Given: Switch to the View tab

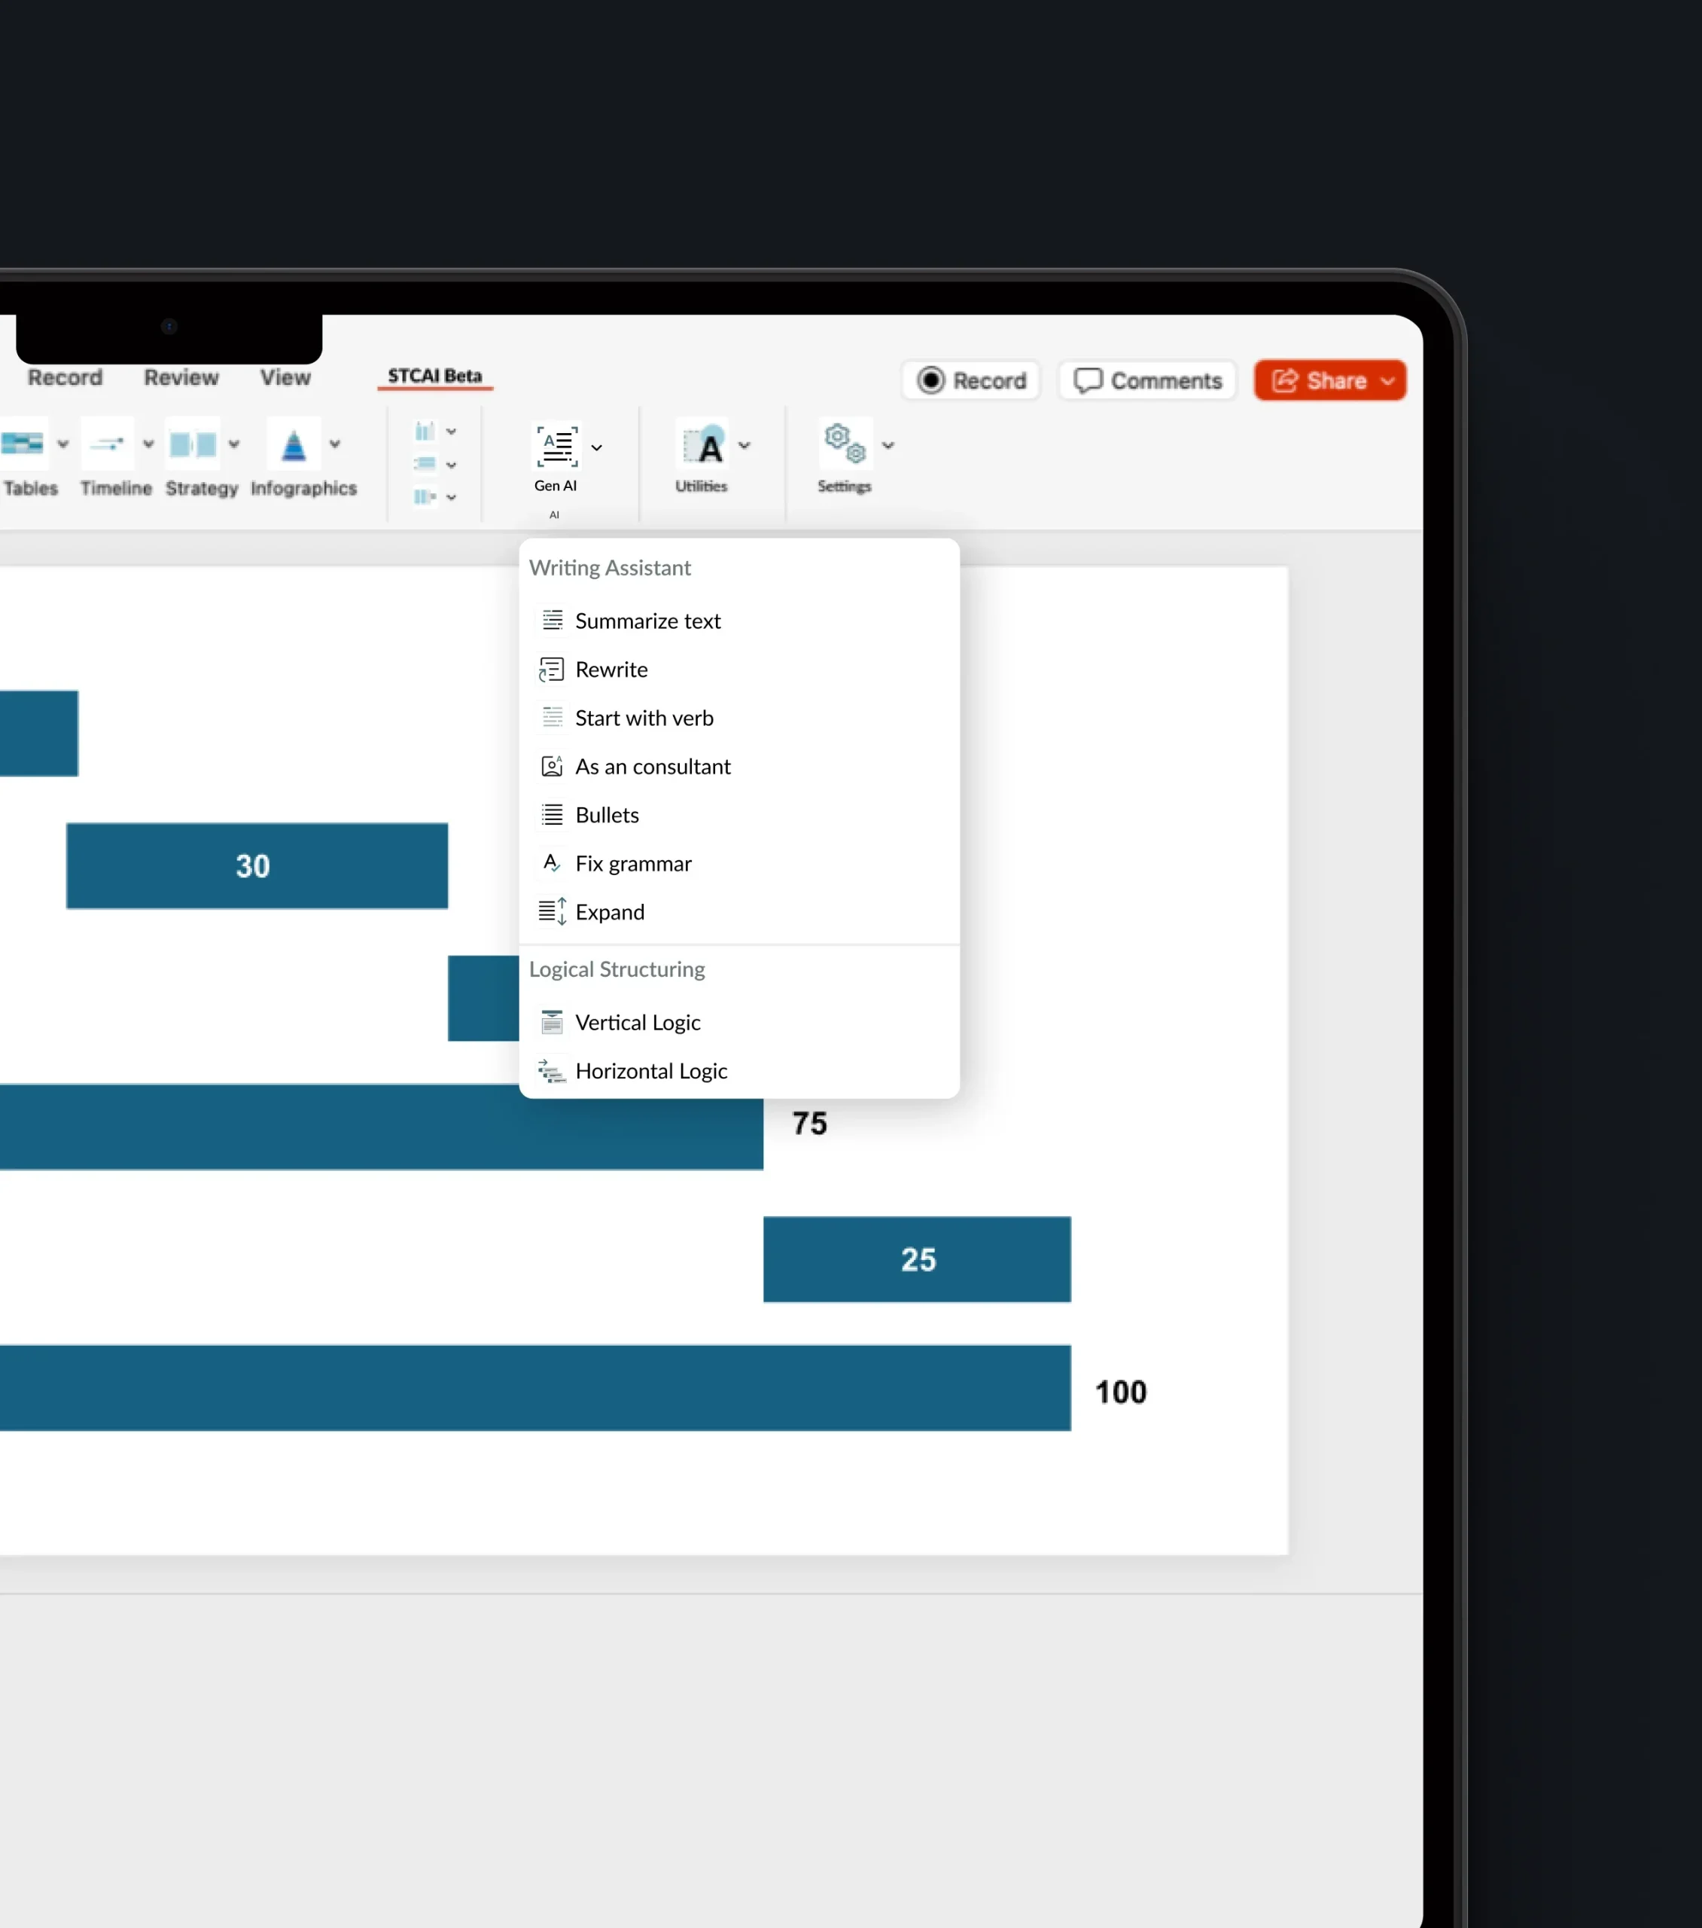Looking at the screenshot, I should (285, 377).
